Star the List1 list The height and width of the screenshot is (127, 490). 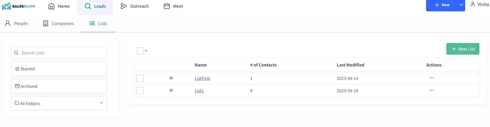(171, 90)
